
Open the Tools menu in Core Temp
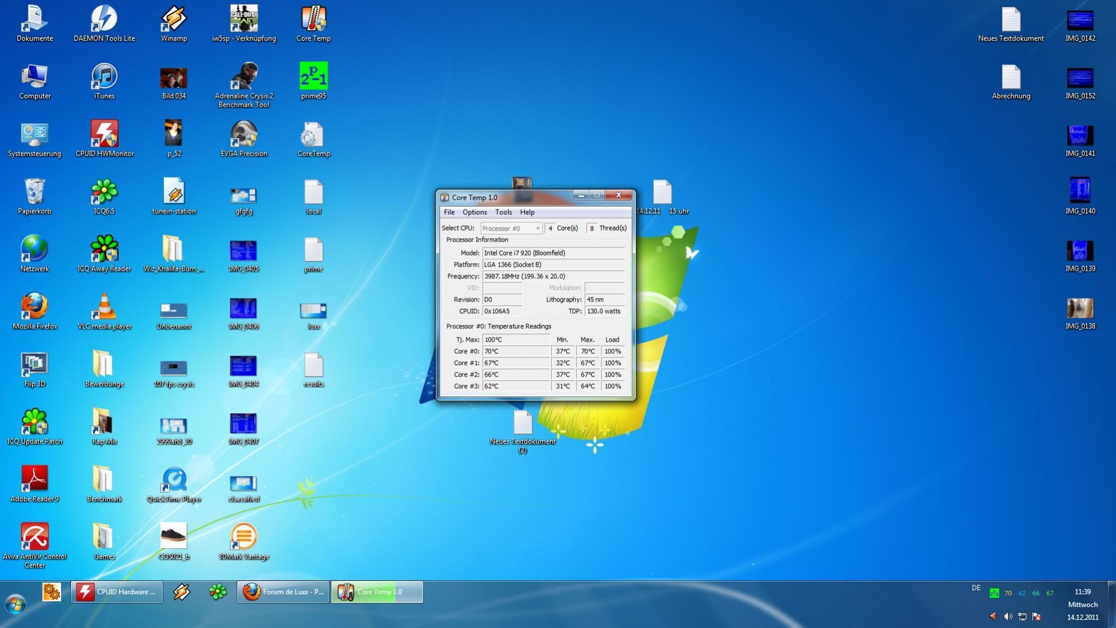point(503,212)
